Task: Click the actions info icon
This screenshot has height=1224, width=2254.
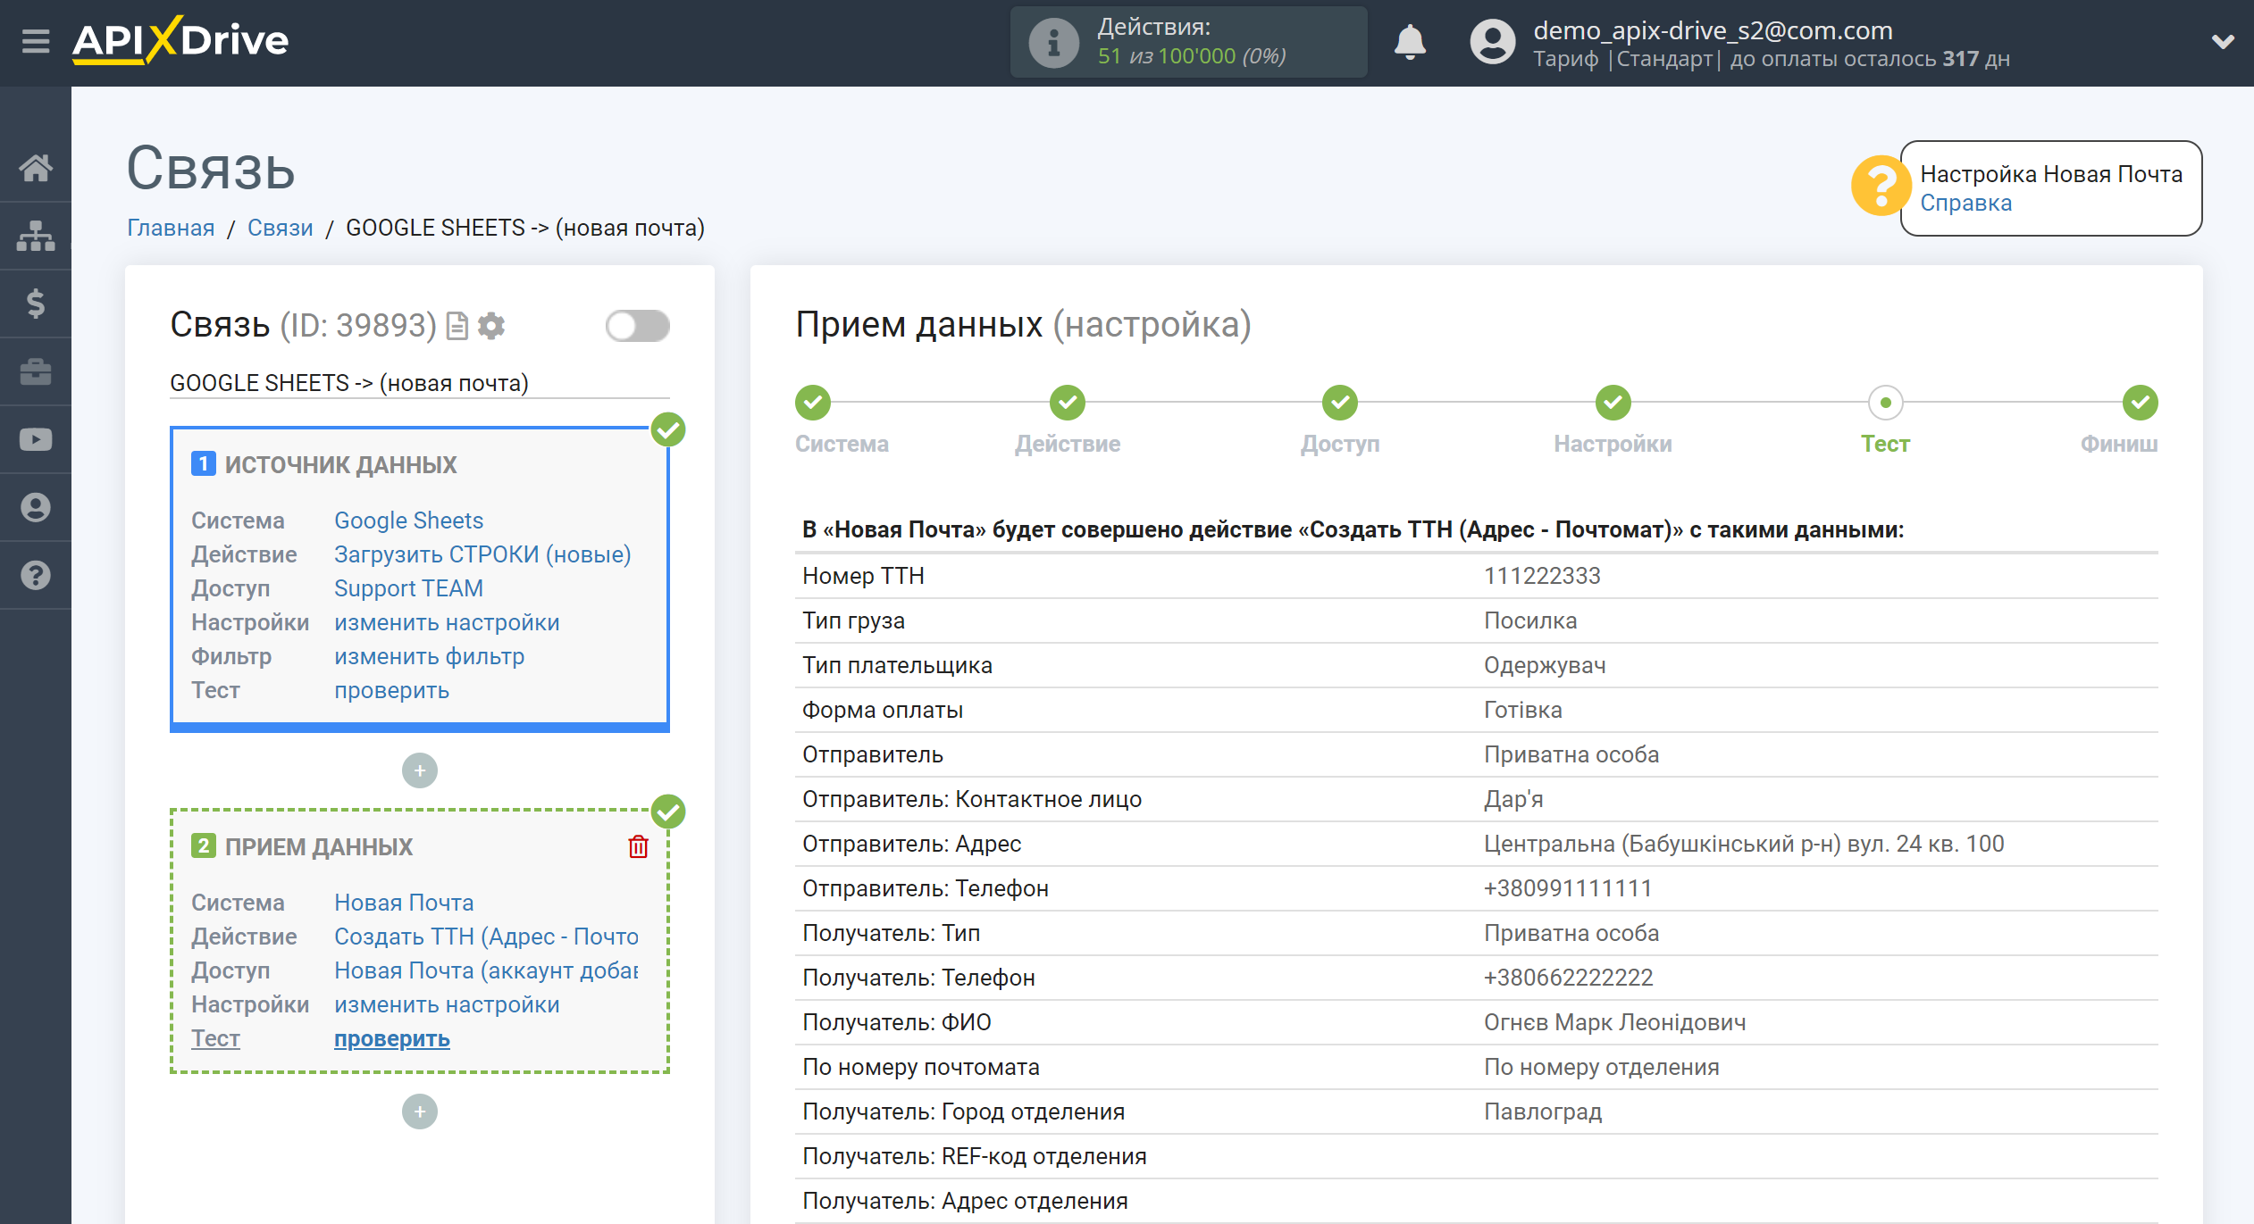Action: 1053,42
